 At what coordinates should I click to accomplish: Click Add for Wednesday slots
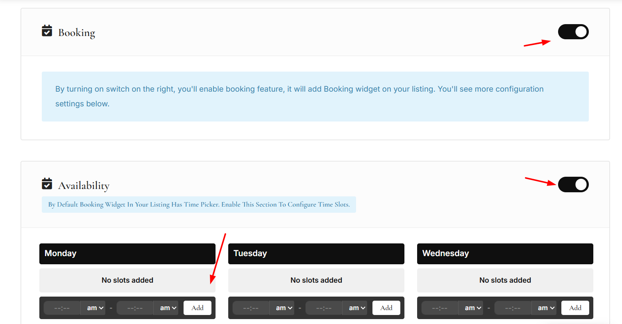point(575,308)
